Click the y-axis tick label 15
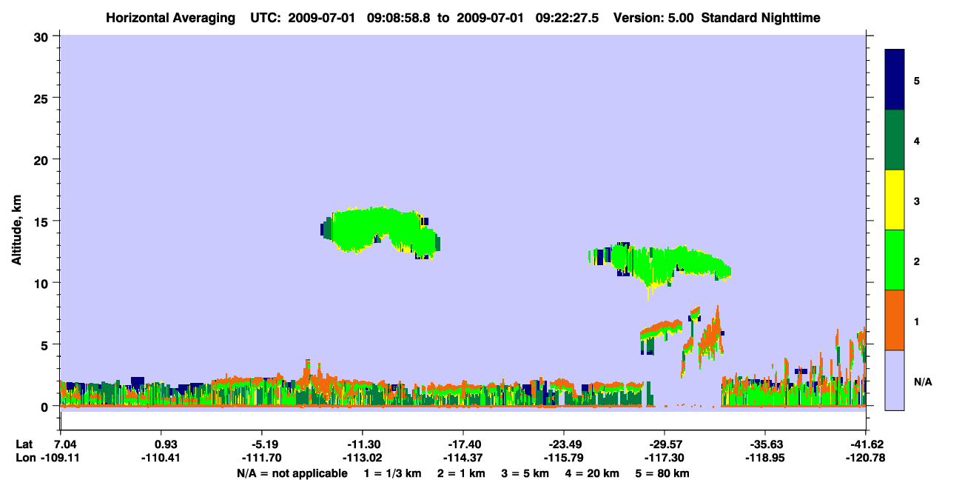 (42, 221)
